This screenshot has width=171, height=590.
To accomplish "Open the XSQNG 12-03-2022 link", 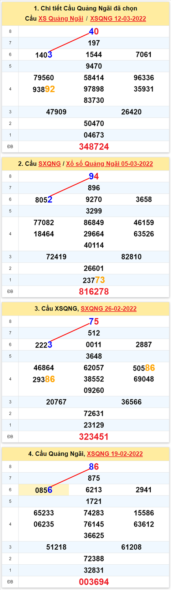I will (118, 19).
